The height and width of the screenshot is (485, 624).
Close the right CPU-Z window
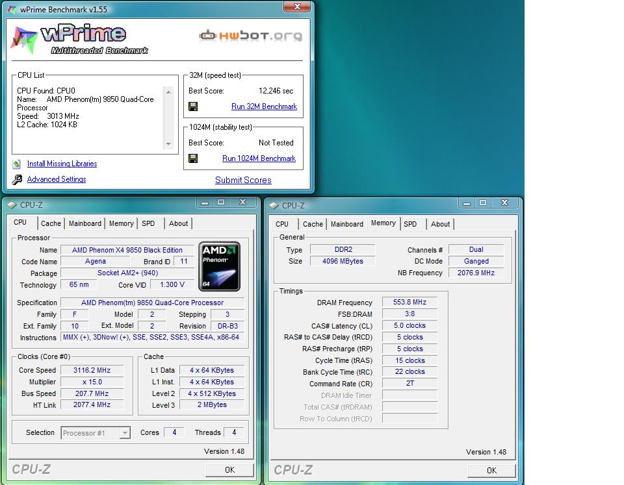(x=504, y=203)
